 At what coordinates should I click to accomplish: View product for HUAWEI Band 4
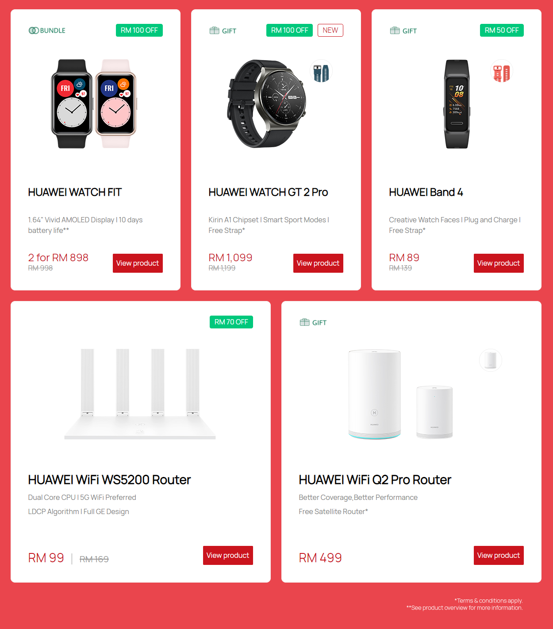499,263
